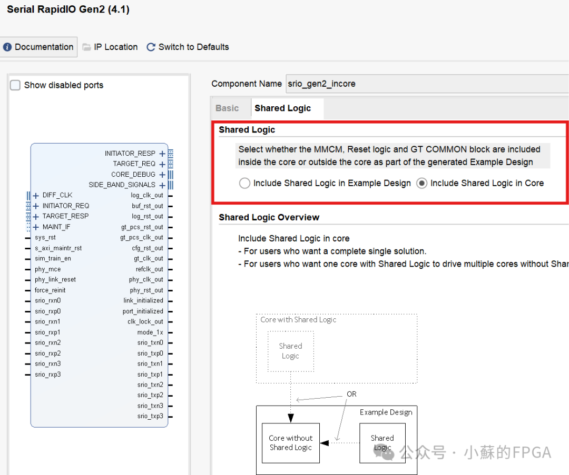Click the Documentation info icon
The image size is (569, 475).
click(7, 47)
